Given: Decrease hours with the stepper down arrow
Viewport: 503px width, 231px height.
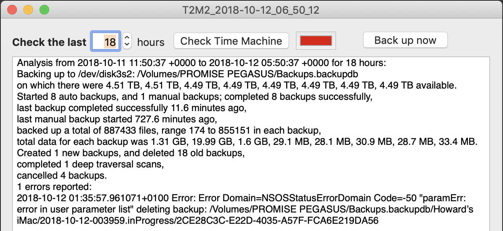Looking at the screenshot, I should [x=127, y=44].
